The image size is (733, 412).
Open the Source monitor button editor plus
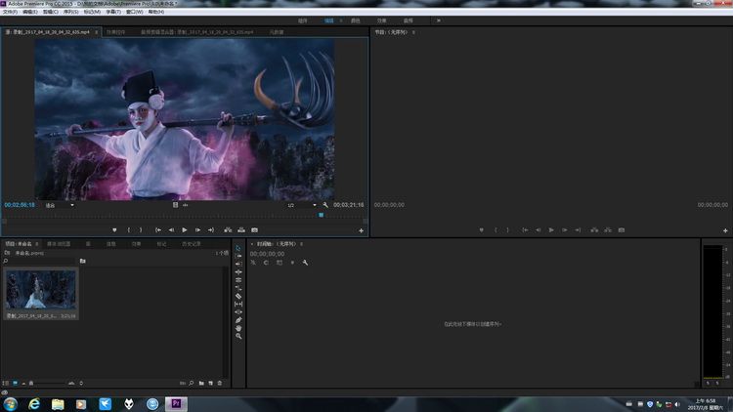pyautogui.click(x=361, y=230)
